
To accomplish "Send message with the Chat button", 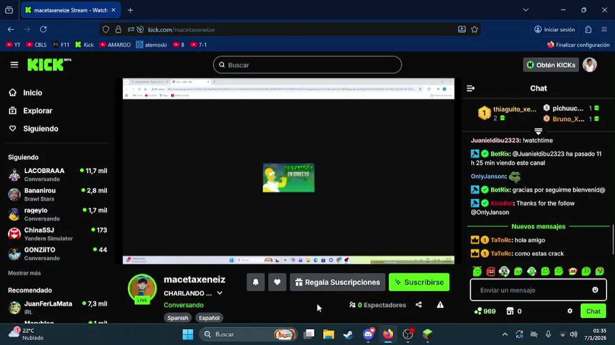I will click(593, 311).
